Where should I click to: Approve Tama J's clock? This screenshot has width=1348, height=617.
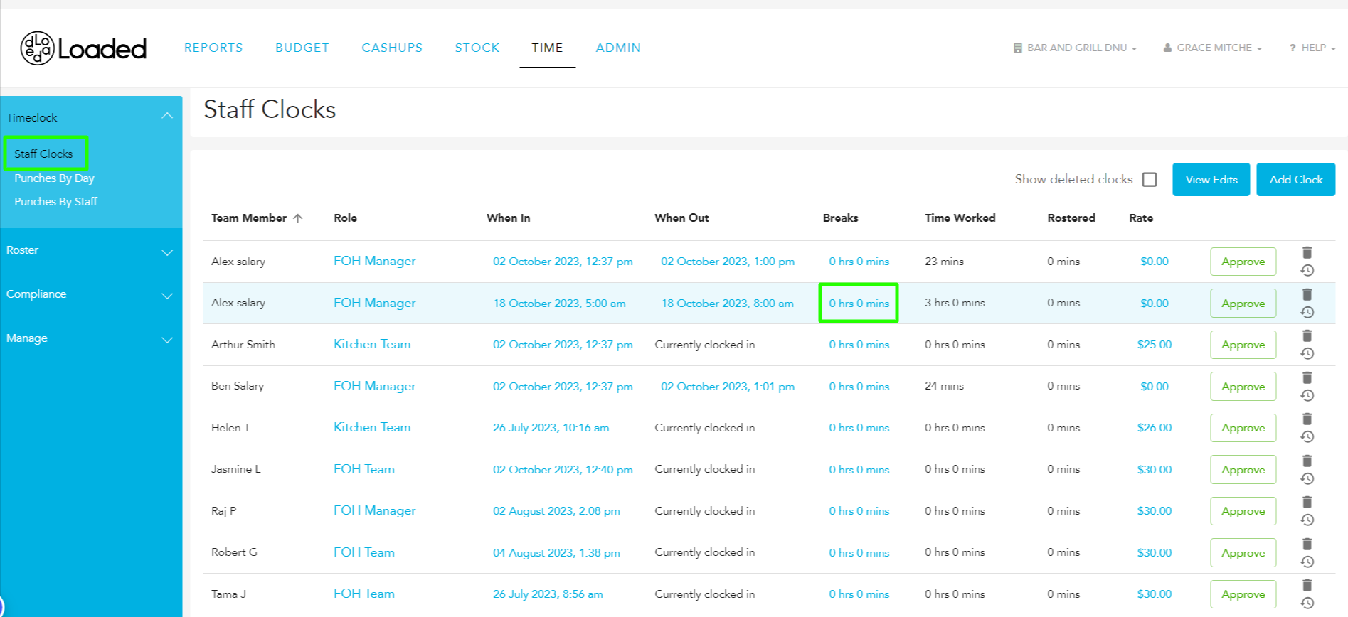(x=1243, y=594)
